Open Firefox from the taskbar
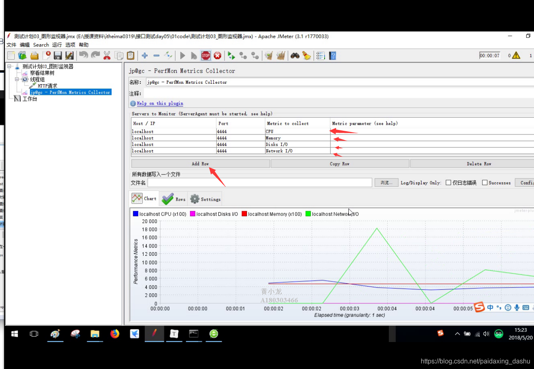The image size is (534, 369). [x=115, y=334]
